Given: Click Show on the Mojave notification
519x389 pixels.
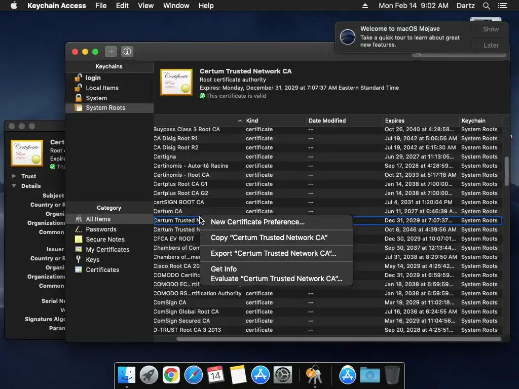Looking at the screenshot, I should [x=491, y=29].
